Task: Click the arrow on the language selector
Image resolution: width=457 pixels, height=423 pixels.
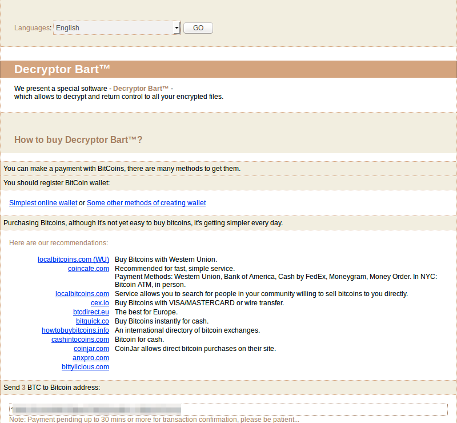Action: coord(177,28)
